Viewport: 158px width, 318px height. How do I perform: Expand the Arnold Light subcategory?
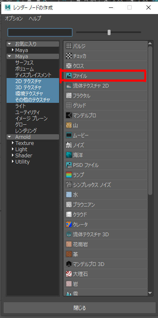click(x=13, y=149)
